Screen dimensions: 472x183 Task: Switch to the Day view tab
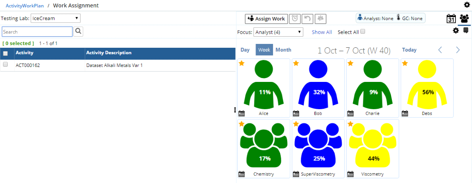pos(245,50)
